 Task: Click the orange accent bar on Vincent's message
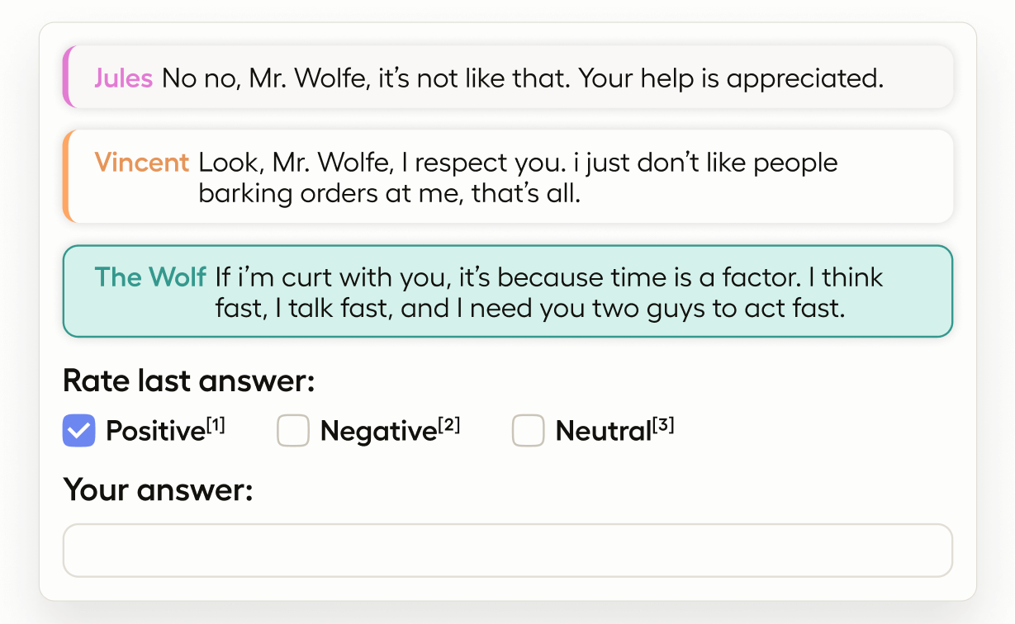tap(67, 176)
